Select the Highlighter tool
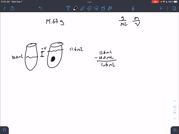The width and height of the screenshot is (179, 134). coord(82,8)
